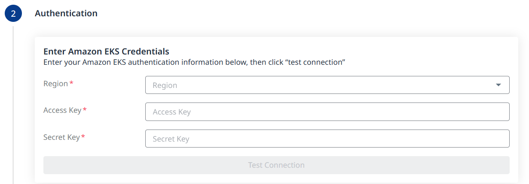Screen dimensions: 529x184
Task: Click the Authentication step heading
Action: (66, 13)
